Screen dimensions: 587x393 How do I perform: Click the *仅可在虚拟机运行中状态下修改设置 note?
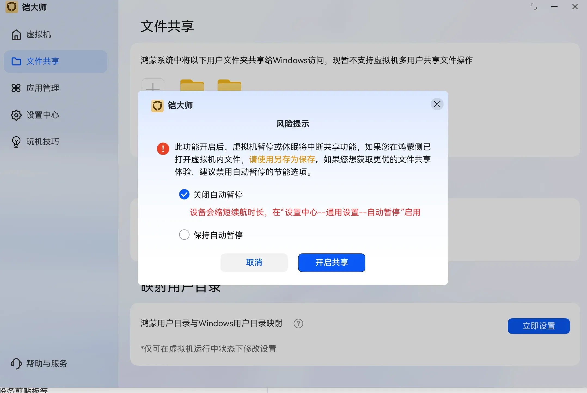click(208, 349)
